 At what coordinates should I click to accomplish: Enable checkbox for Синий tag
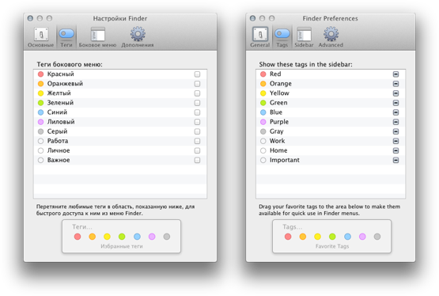point(197,112)
